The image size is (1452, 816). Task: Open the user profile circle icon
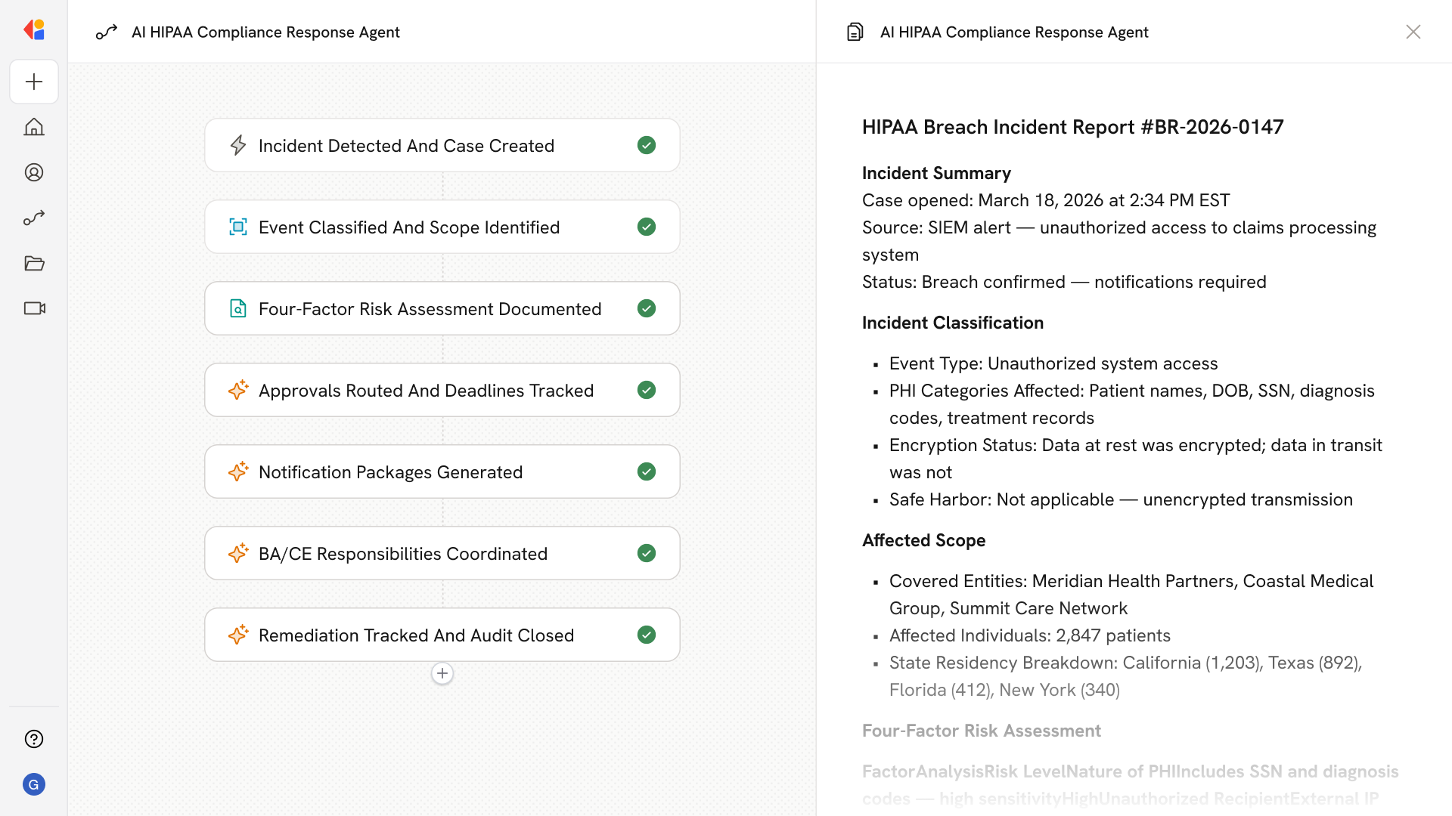pos(34,172)
